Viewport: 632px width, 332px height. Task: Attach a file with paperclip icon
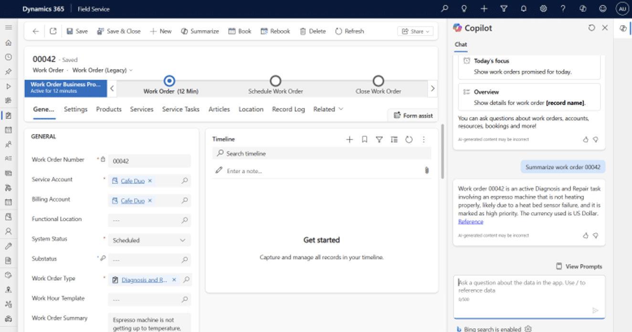click(x=427, y=171)
